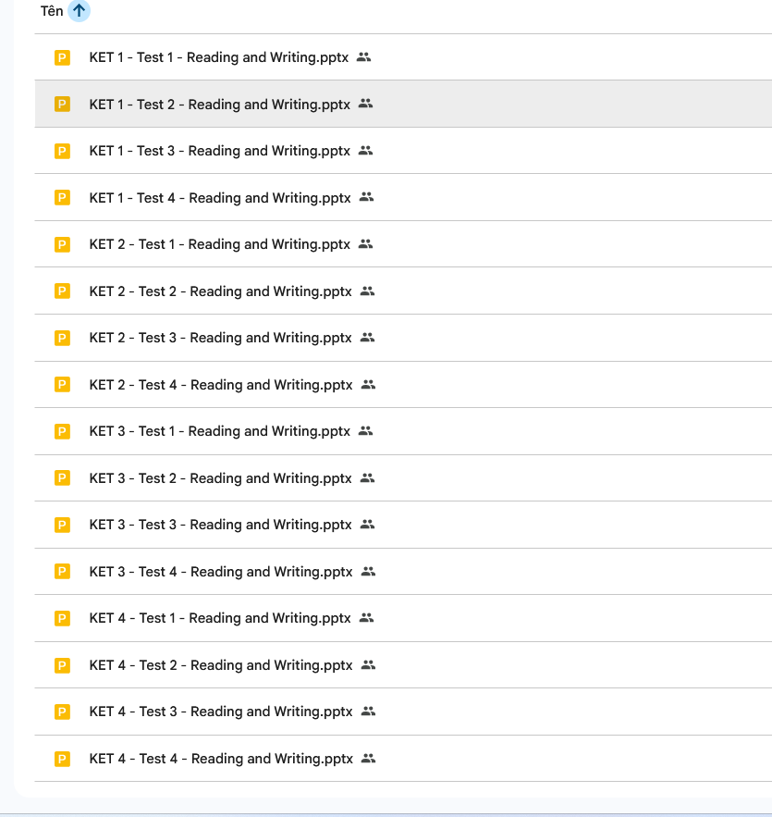Select file KET 4 - Test 4 - Reading and Writing
Viewport: 772px width, 817px height.
[x=221, y=759]
